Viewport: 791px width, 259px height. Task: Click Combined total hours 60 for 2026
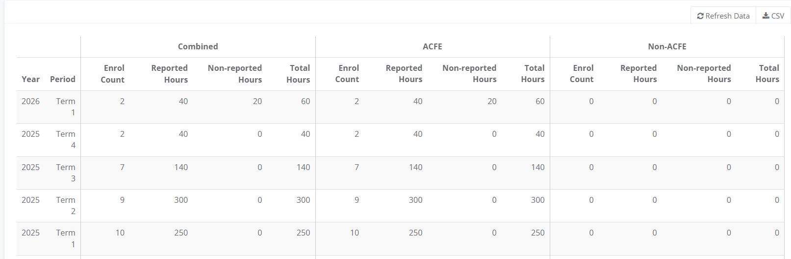click(x=305, y=101)
